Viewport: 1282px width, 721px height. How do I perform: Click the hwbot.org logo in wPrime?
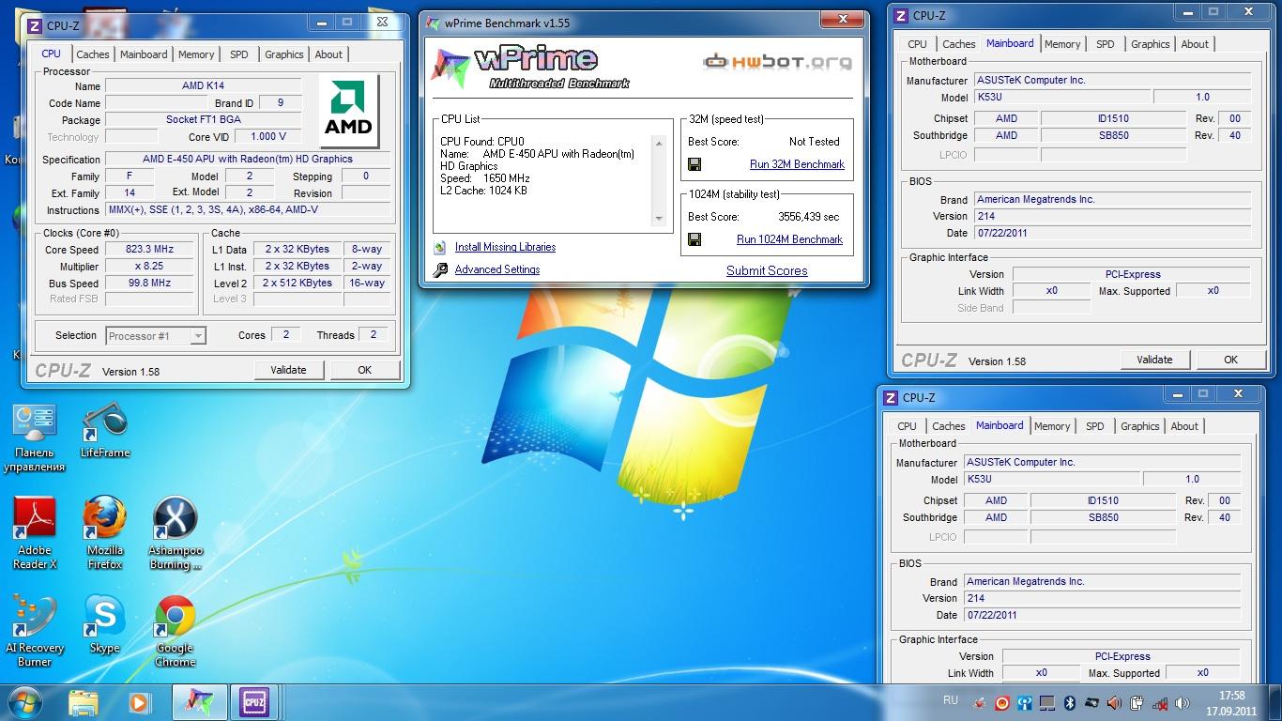(778, 63)
